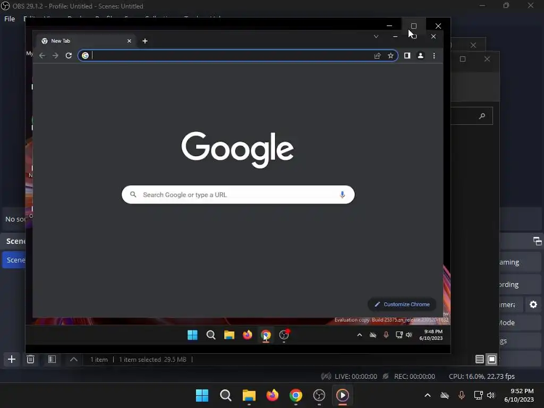
Task: Click the share page icon in address bar
Action: click(378, 55)
